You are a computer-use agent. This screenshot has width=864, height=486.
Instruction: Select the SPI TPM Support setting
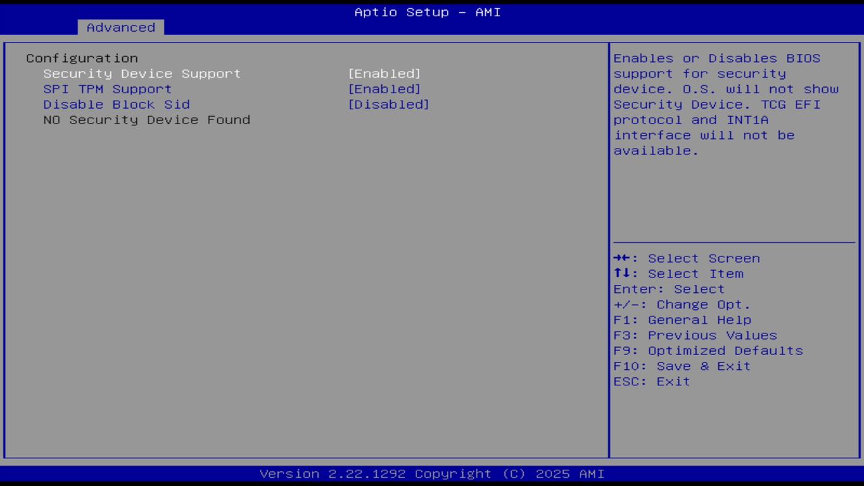click(107, 89)
